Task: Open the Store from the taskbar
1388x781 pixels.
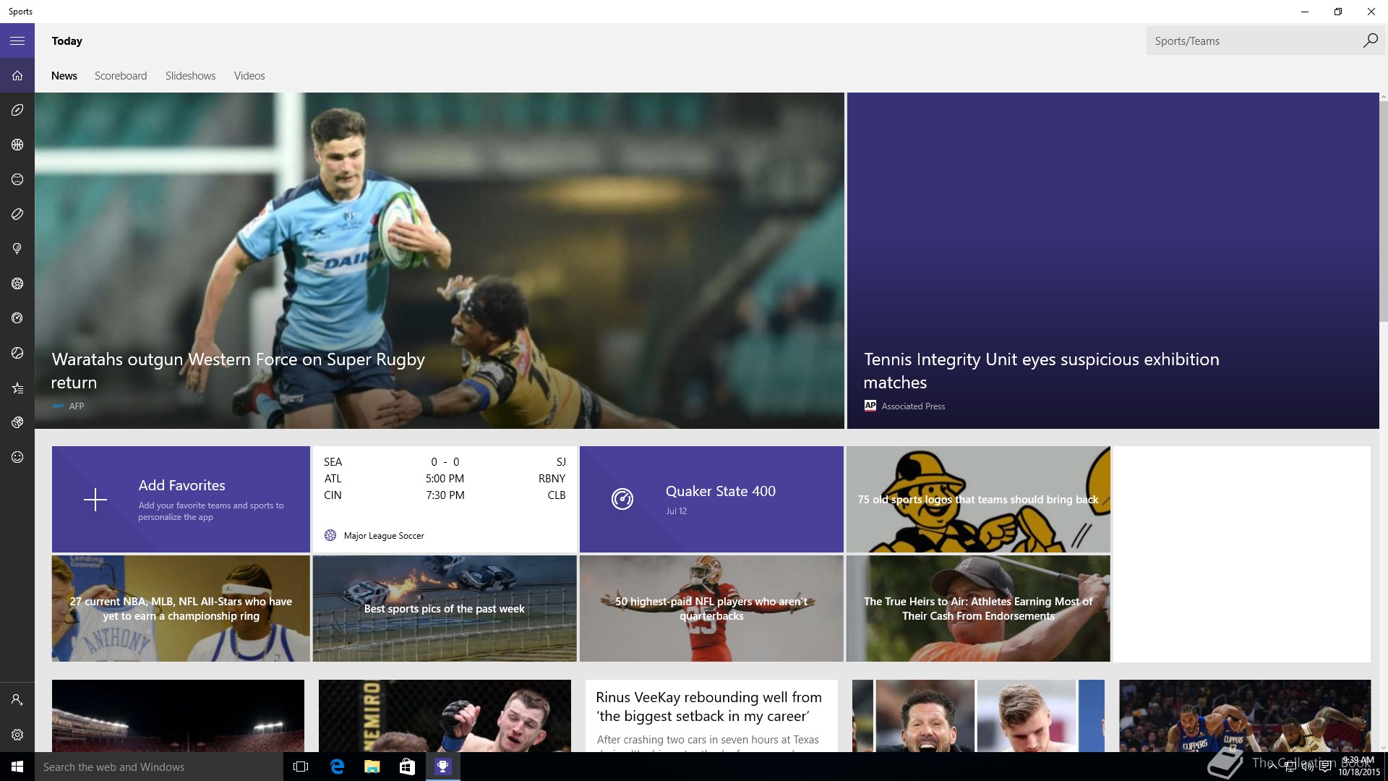Action: pos(407,767)
